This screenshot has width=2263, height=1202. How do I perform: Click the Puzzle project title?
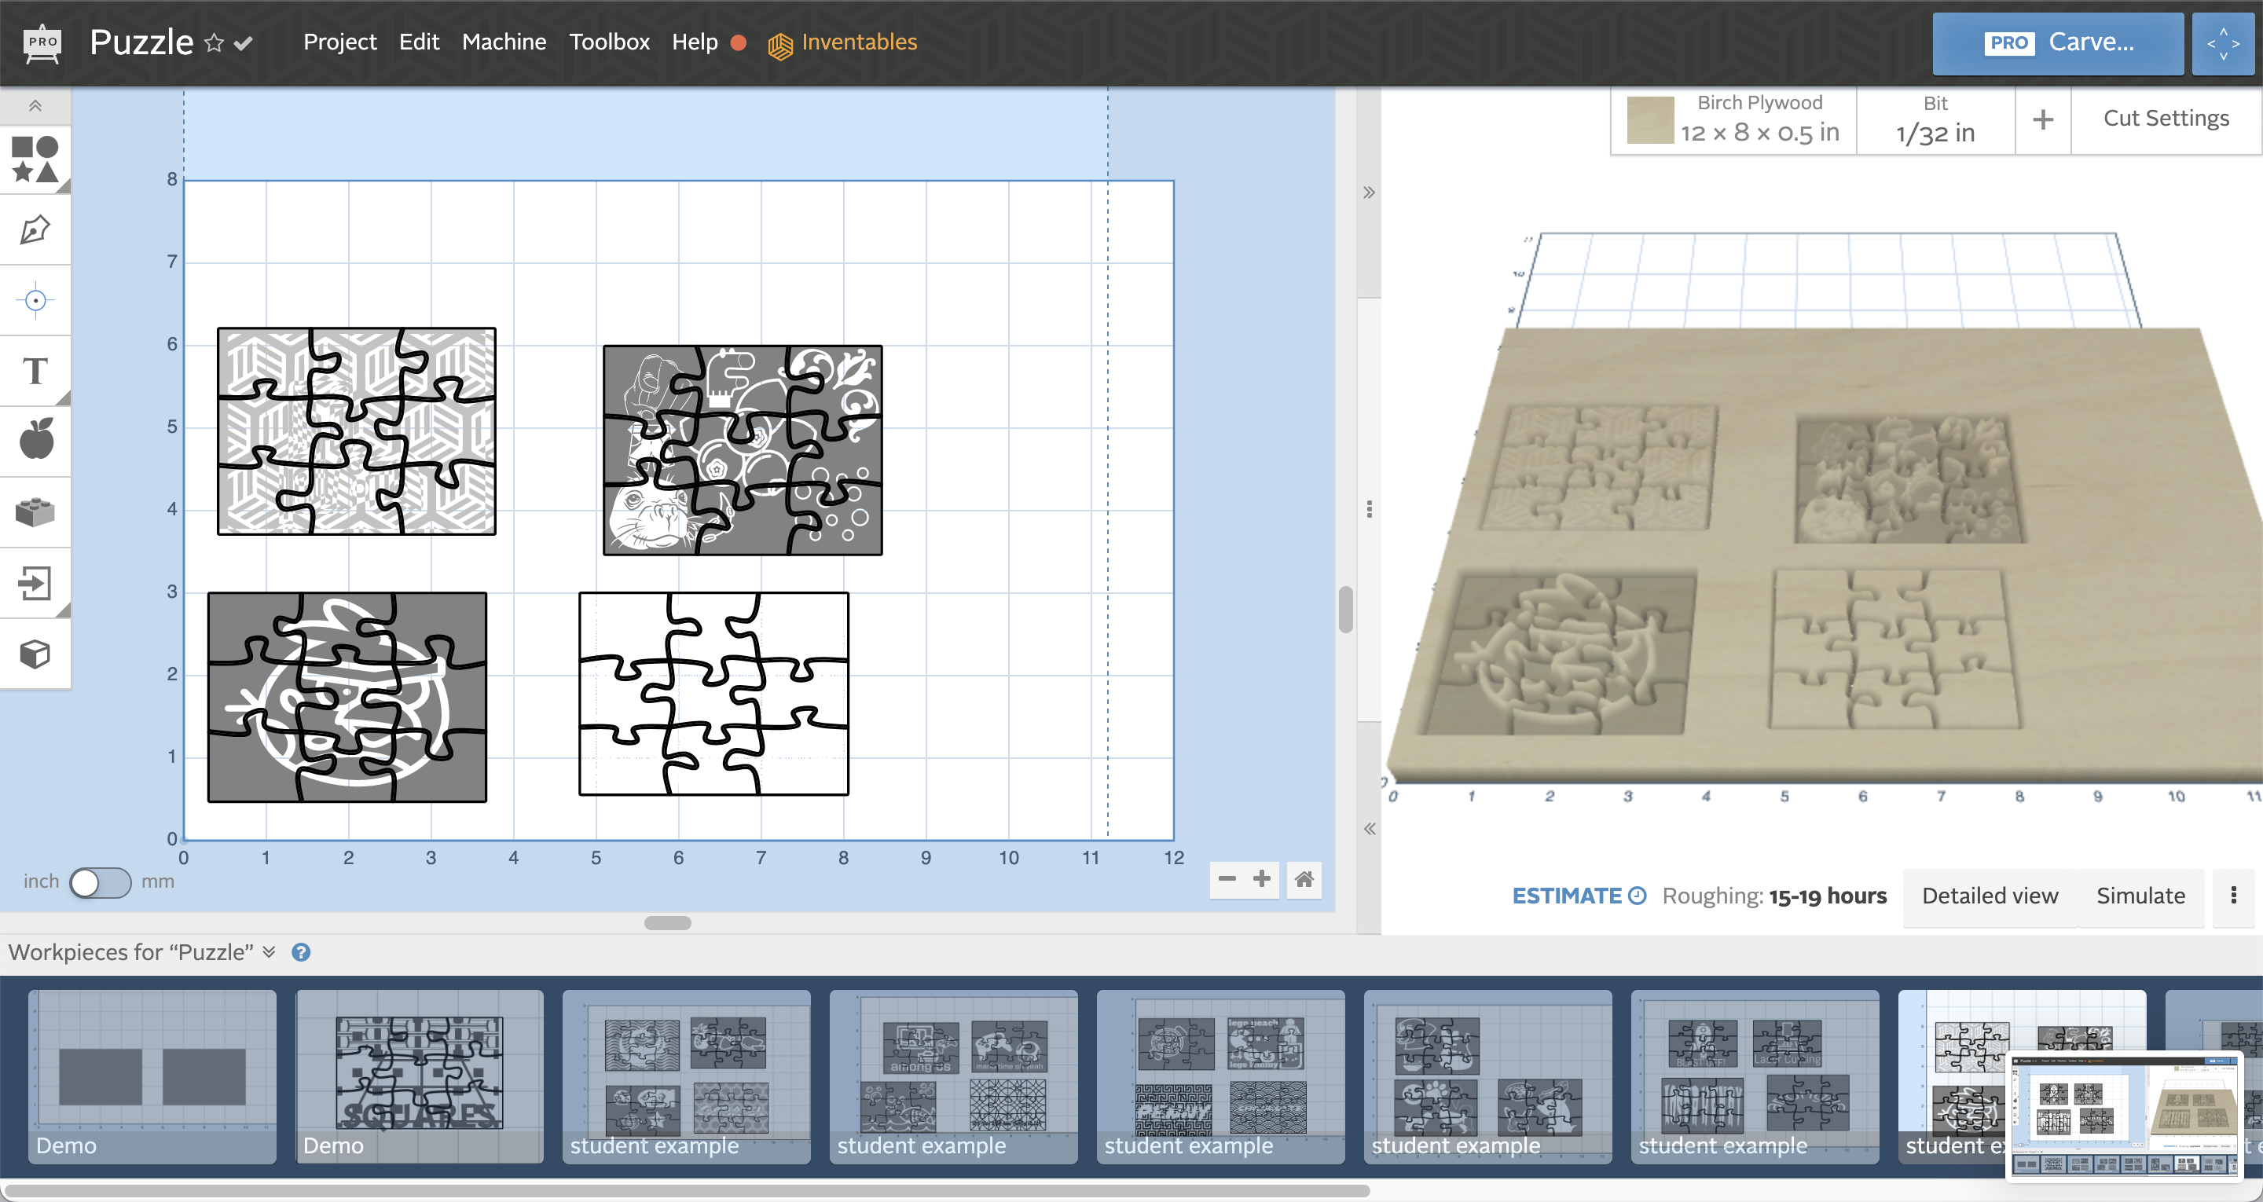pyautogui.click(x=141, y=42)
